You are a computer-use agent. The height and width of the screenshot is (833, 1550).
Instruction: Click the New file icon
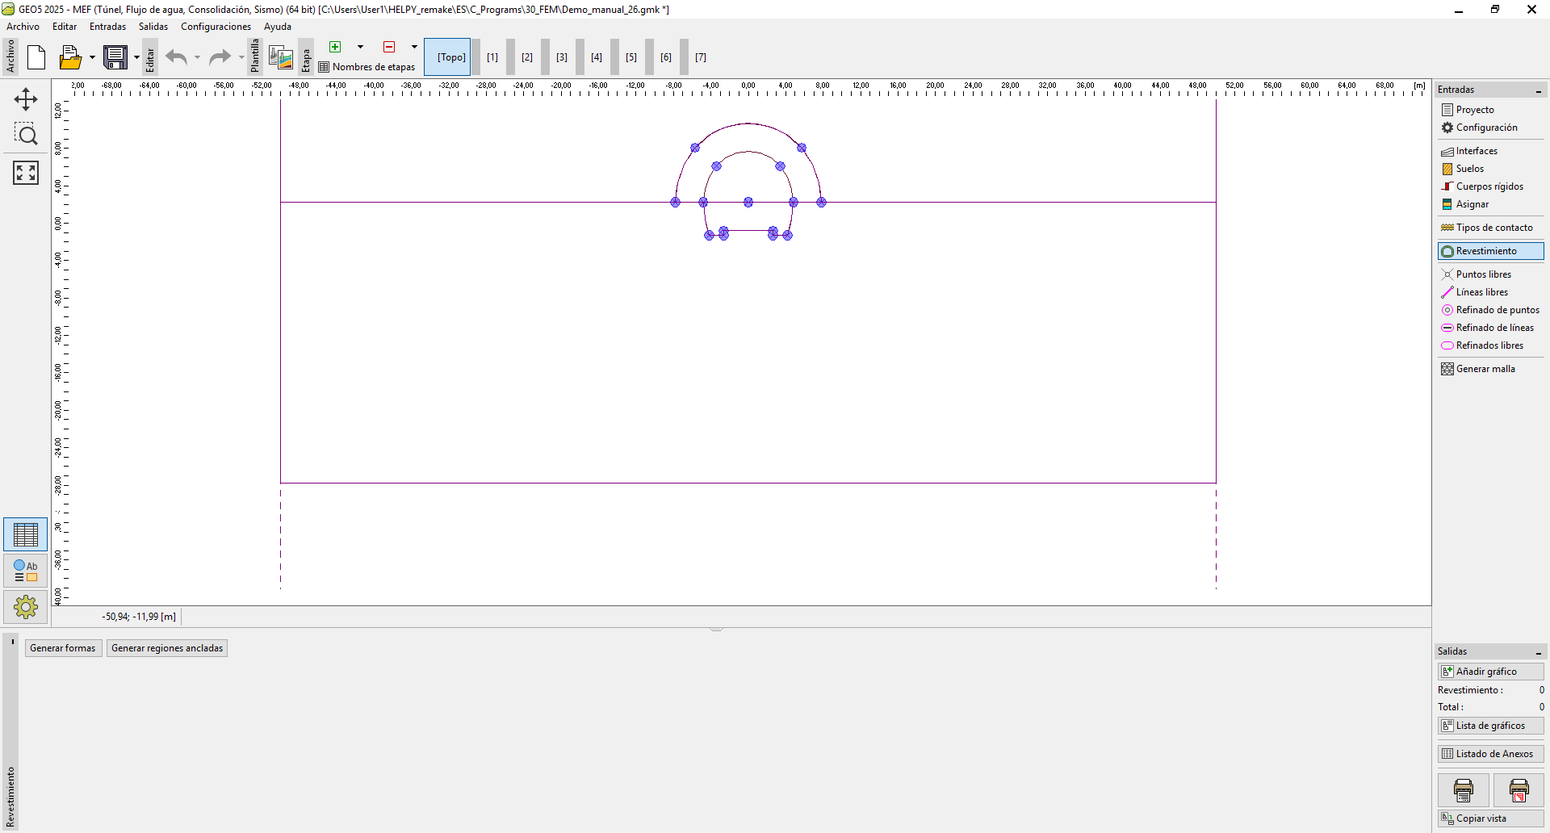pos(36,57)
